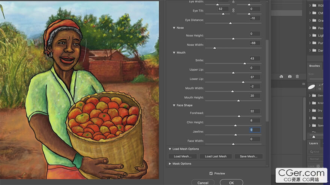Expand the RG swatch group chevron
Screen dimensions: 330x185
(310, 6)
